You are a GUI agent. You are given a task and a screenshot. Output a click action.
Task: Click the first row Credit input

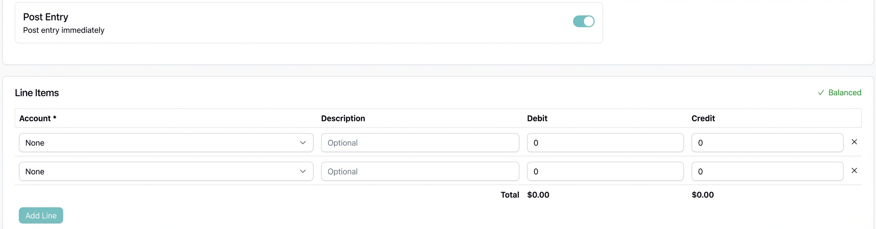(x=767, y=143)
